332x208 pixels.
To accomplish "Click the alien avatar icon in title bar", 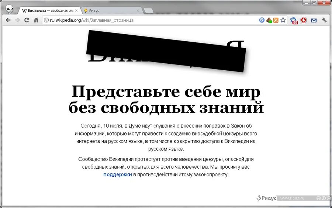I will pos(9,9).
